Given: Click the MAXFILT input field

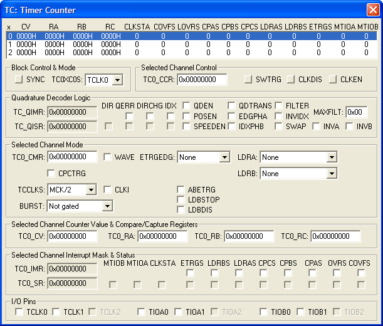Looking at the screenshot, I should point(357,112).
